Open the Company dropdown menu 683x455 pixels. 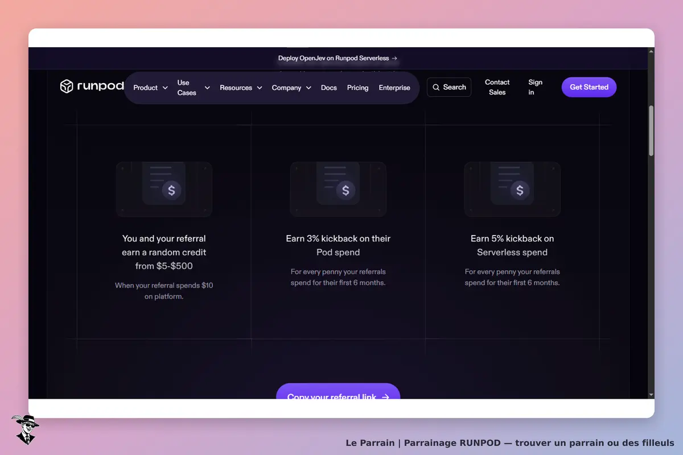292,88
